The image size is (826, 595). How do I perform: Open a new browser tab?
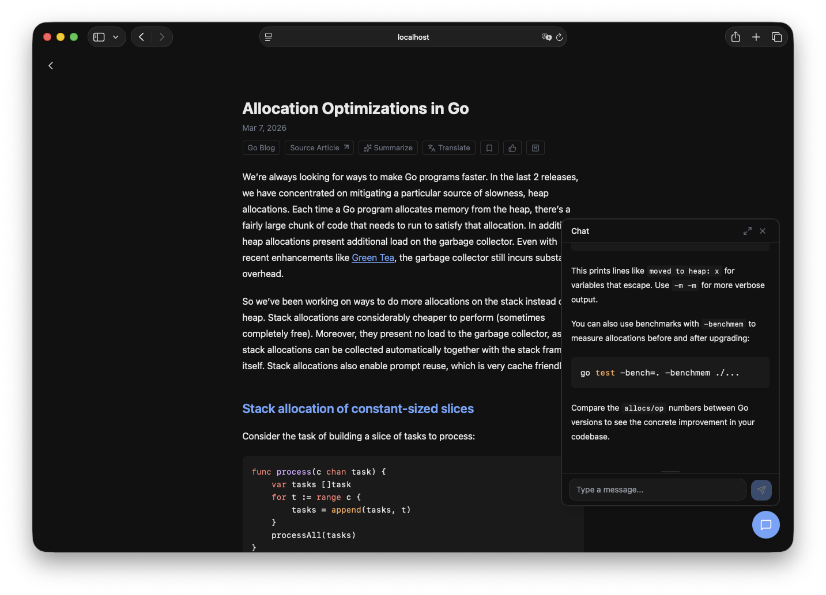(x=756, y=36)
